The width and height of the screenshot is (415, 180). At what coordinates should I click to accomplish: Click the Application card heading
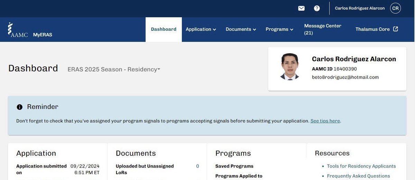[36, 153]
